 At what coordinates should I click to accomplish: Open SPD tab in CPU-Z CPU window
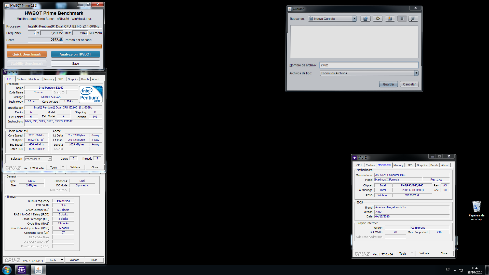61,79
